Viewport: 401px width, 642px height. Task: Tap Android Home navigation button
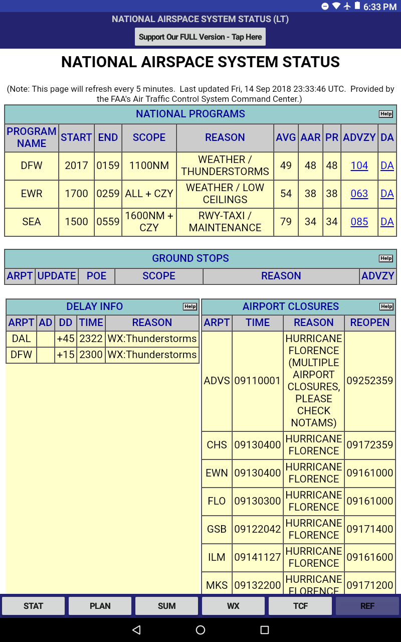tap(200, 630)
